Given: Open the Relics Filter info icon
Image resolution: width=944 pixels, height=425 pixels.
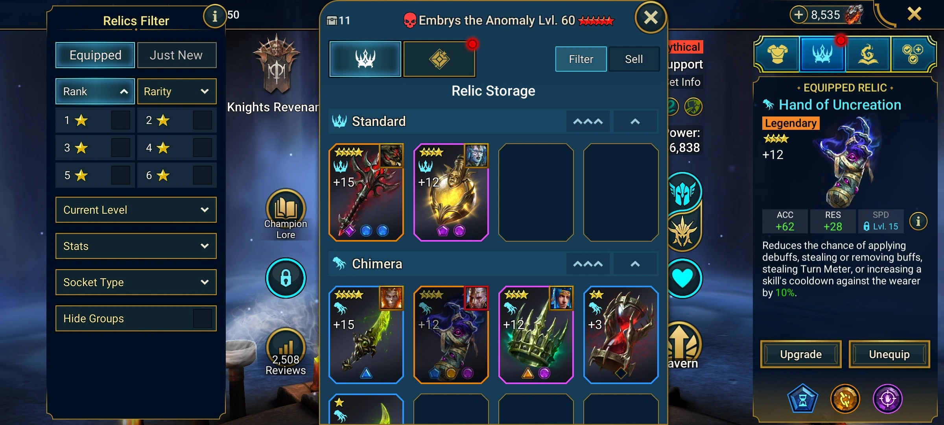Looking at the screenshot, I should [214, 17].
